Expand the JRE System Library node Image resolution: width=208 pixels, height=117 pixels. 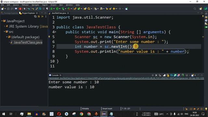pos(4,26)
